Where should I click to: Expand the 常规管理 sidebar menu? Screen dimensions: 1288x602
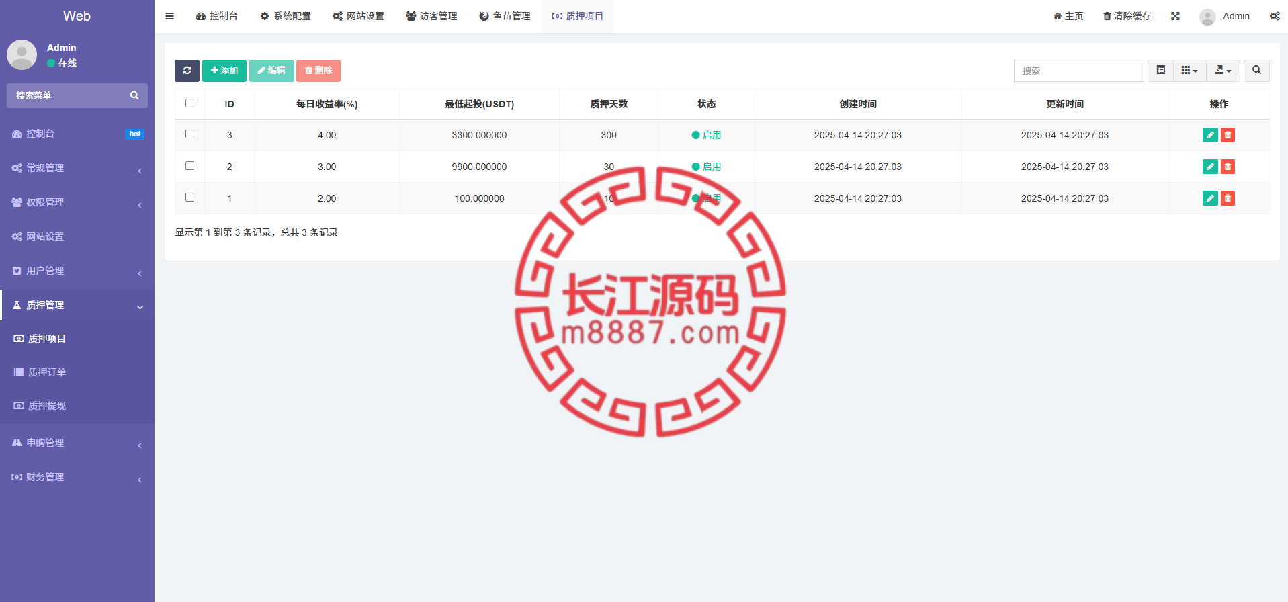[x=77, y=168]
